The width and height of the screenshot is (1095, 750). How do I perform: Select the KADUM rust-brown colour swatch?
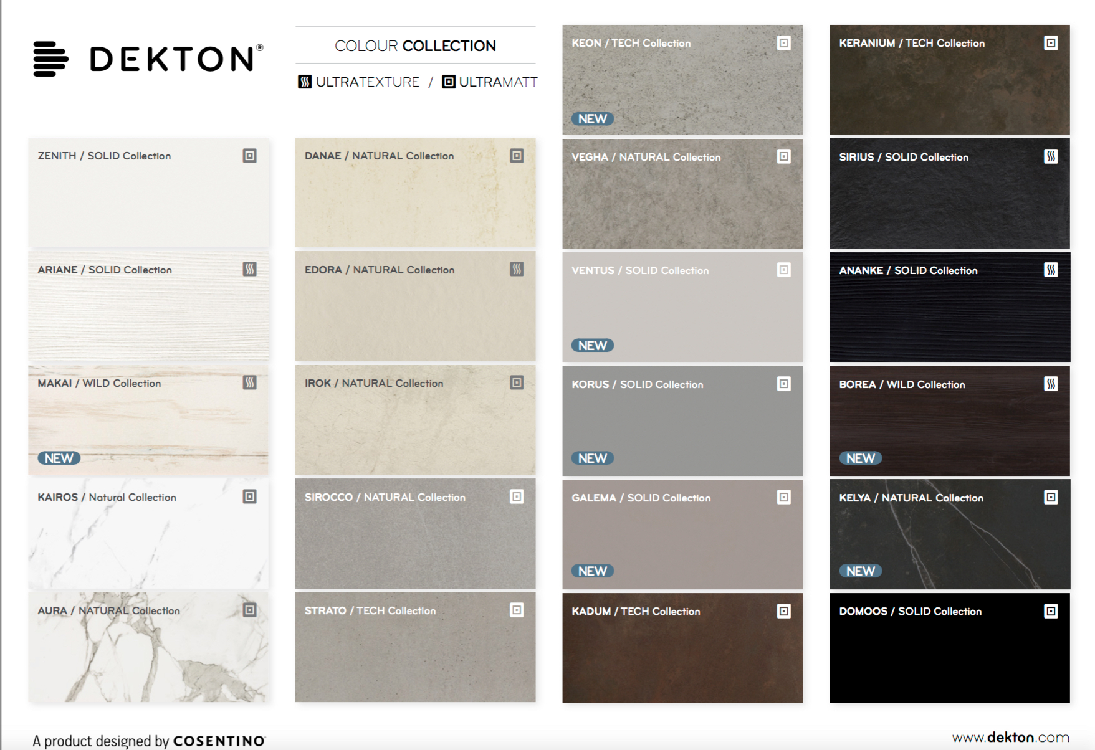[682, 648]
